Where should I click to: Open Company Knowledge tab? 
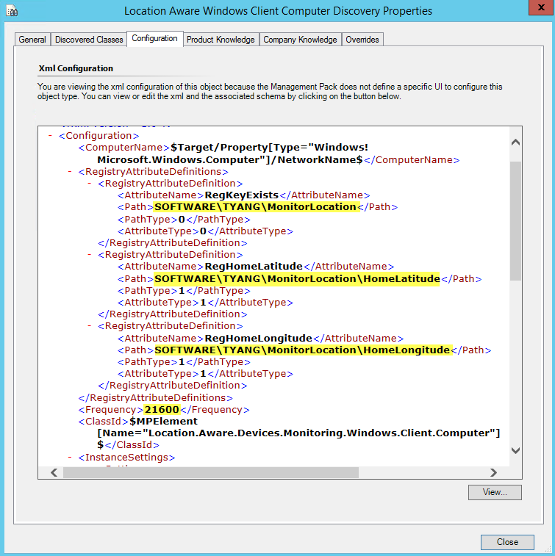click(300, 40)
